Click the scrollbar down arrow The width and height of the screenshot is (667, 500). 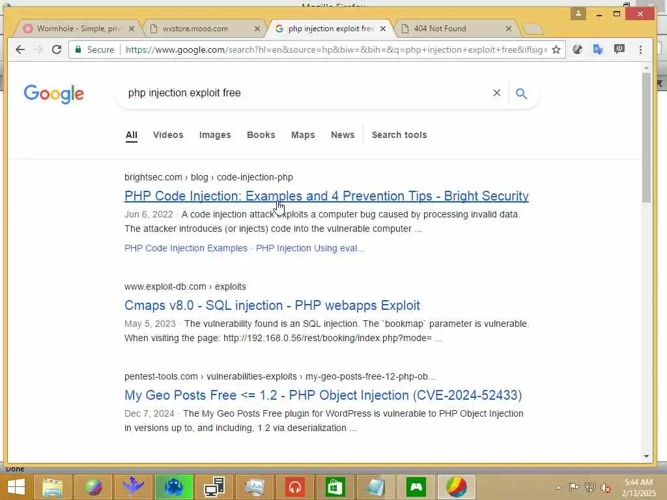pos(646,456)
